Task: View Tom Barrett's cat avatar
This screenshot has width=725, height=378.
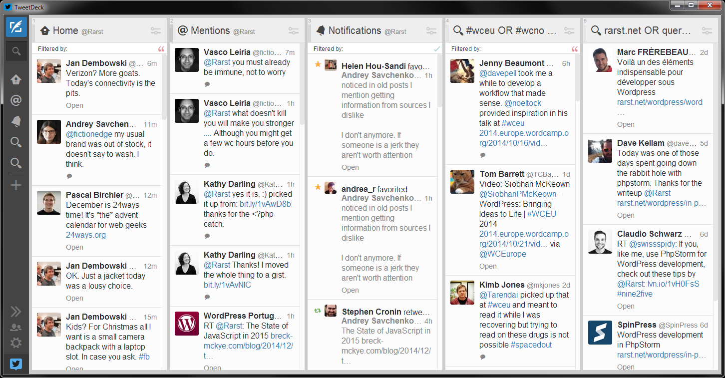Action: click(x=462, y=182)
